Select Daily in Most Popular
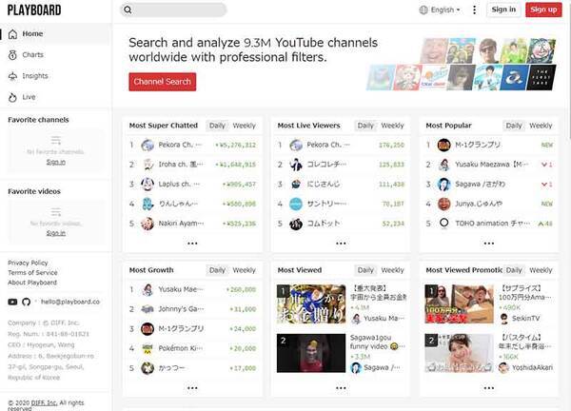Screen dimensions: 571x411 point(514,126)
